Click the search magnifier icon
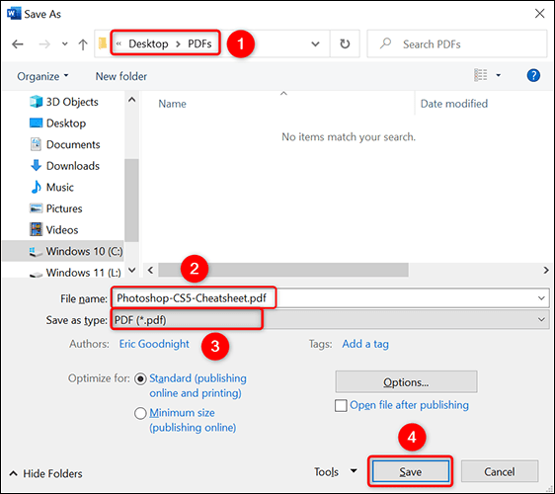 click(385, 43)
